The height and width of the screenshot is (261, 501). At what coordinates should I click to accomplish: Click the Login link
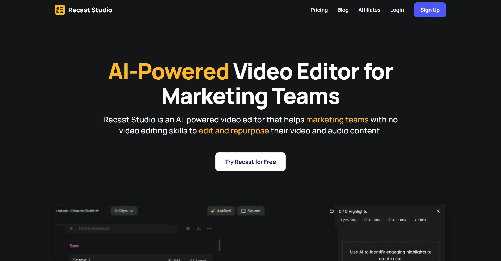click(397, 10)
